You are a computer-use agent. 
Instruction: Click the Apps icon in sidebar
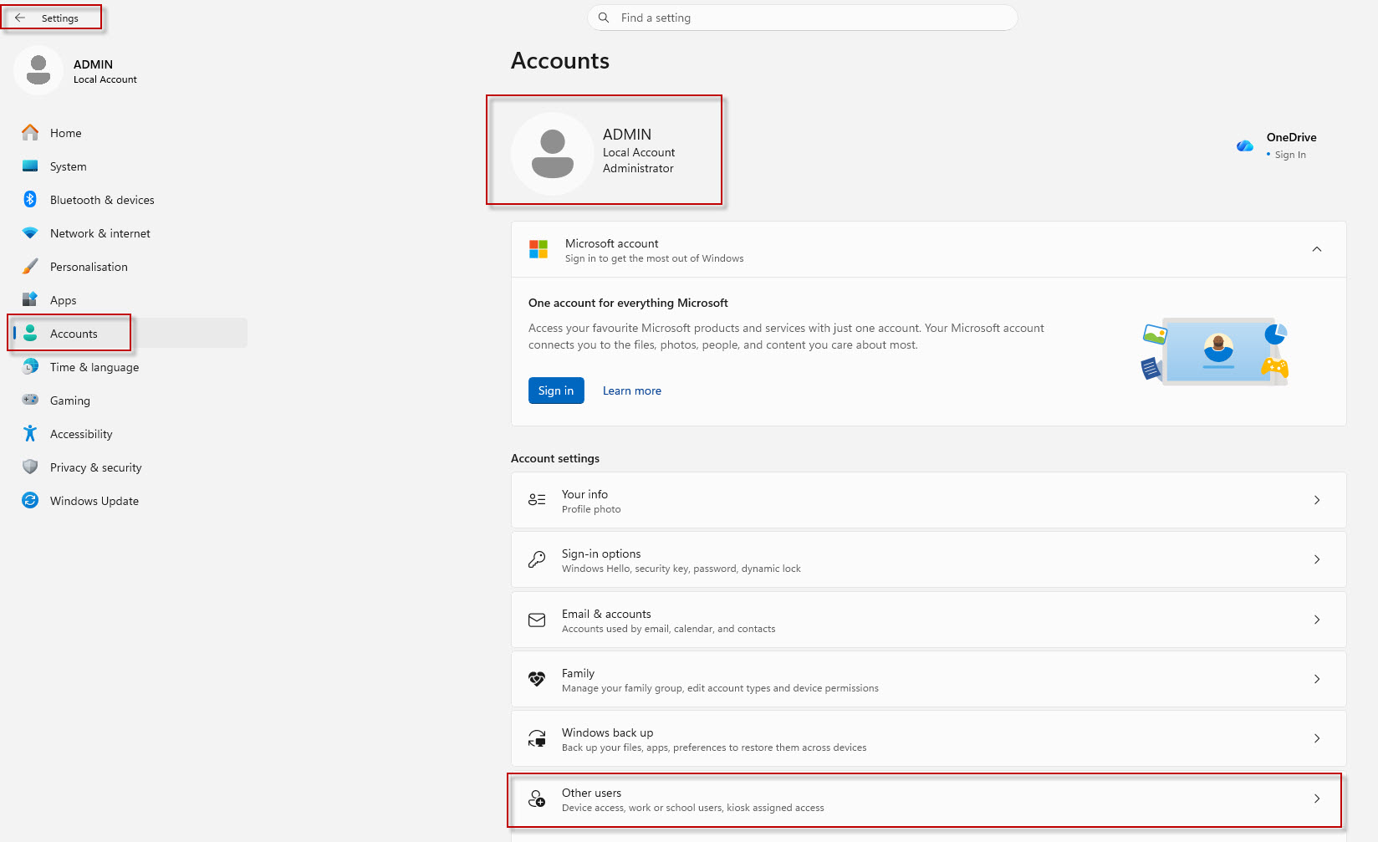(x=30, y=299)
